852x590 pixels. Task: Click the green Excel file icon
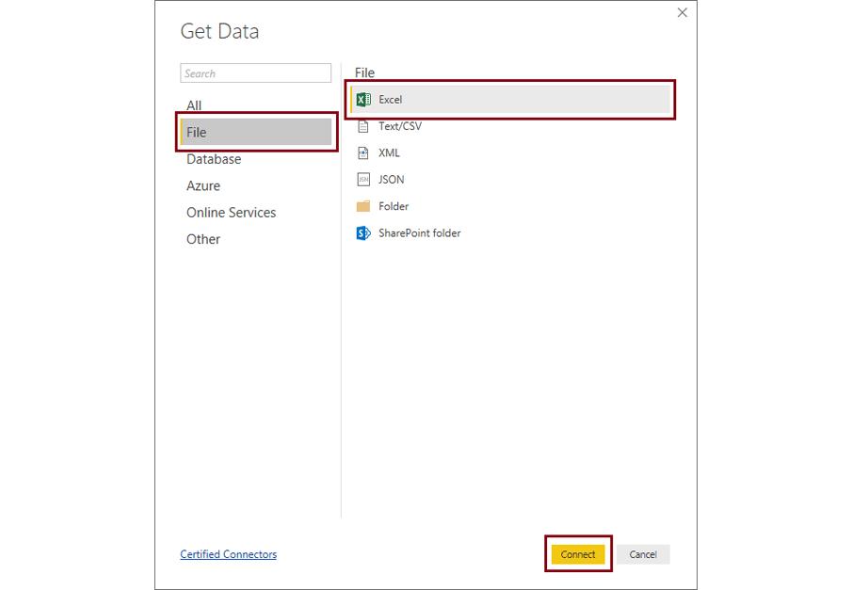click(364, 100)
